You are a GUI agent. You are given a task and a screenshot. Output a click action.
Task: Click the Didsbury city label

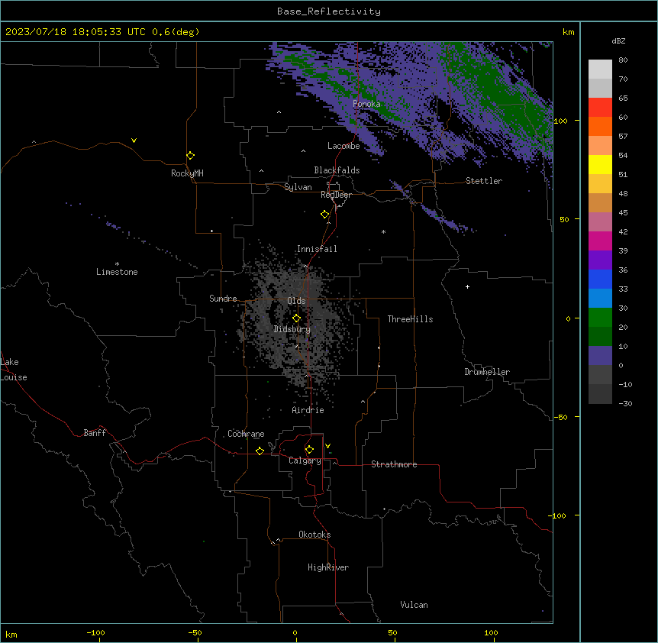pos(292,329)
